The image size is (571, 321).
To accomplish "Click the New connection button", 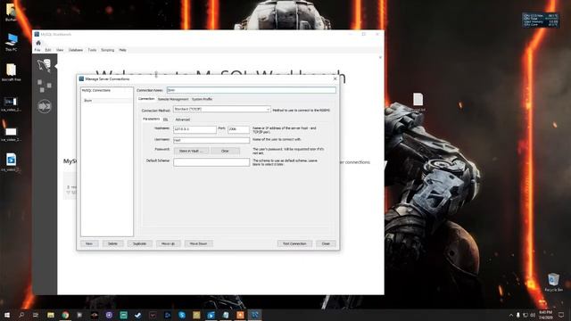I will (89, 243).
